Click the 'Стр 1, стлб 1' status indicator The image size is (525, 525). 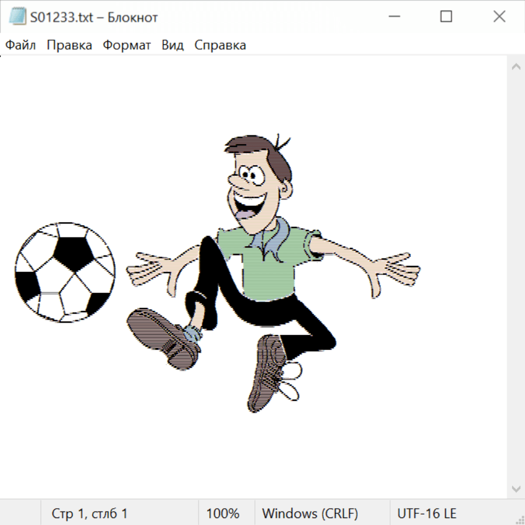tap(90, 513)
